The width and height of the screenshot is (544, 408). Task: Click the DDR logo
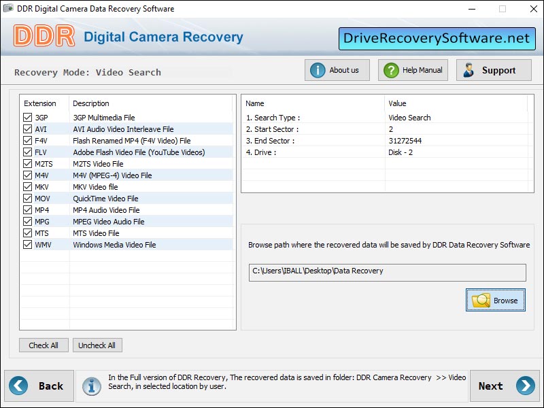(44, 36)
